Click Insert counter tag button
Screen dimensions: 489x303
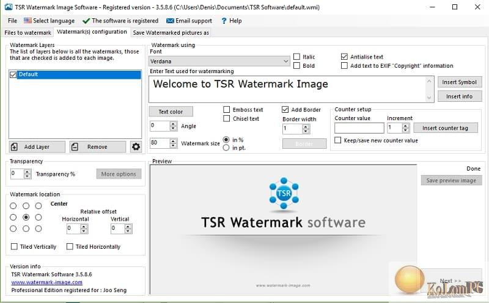click(446, 128)
